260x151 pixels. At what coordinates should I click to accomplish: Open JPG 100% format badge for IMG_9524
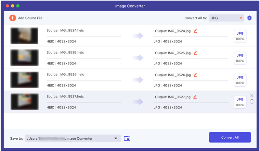(x=240, y=36)
